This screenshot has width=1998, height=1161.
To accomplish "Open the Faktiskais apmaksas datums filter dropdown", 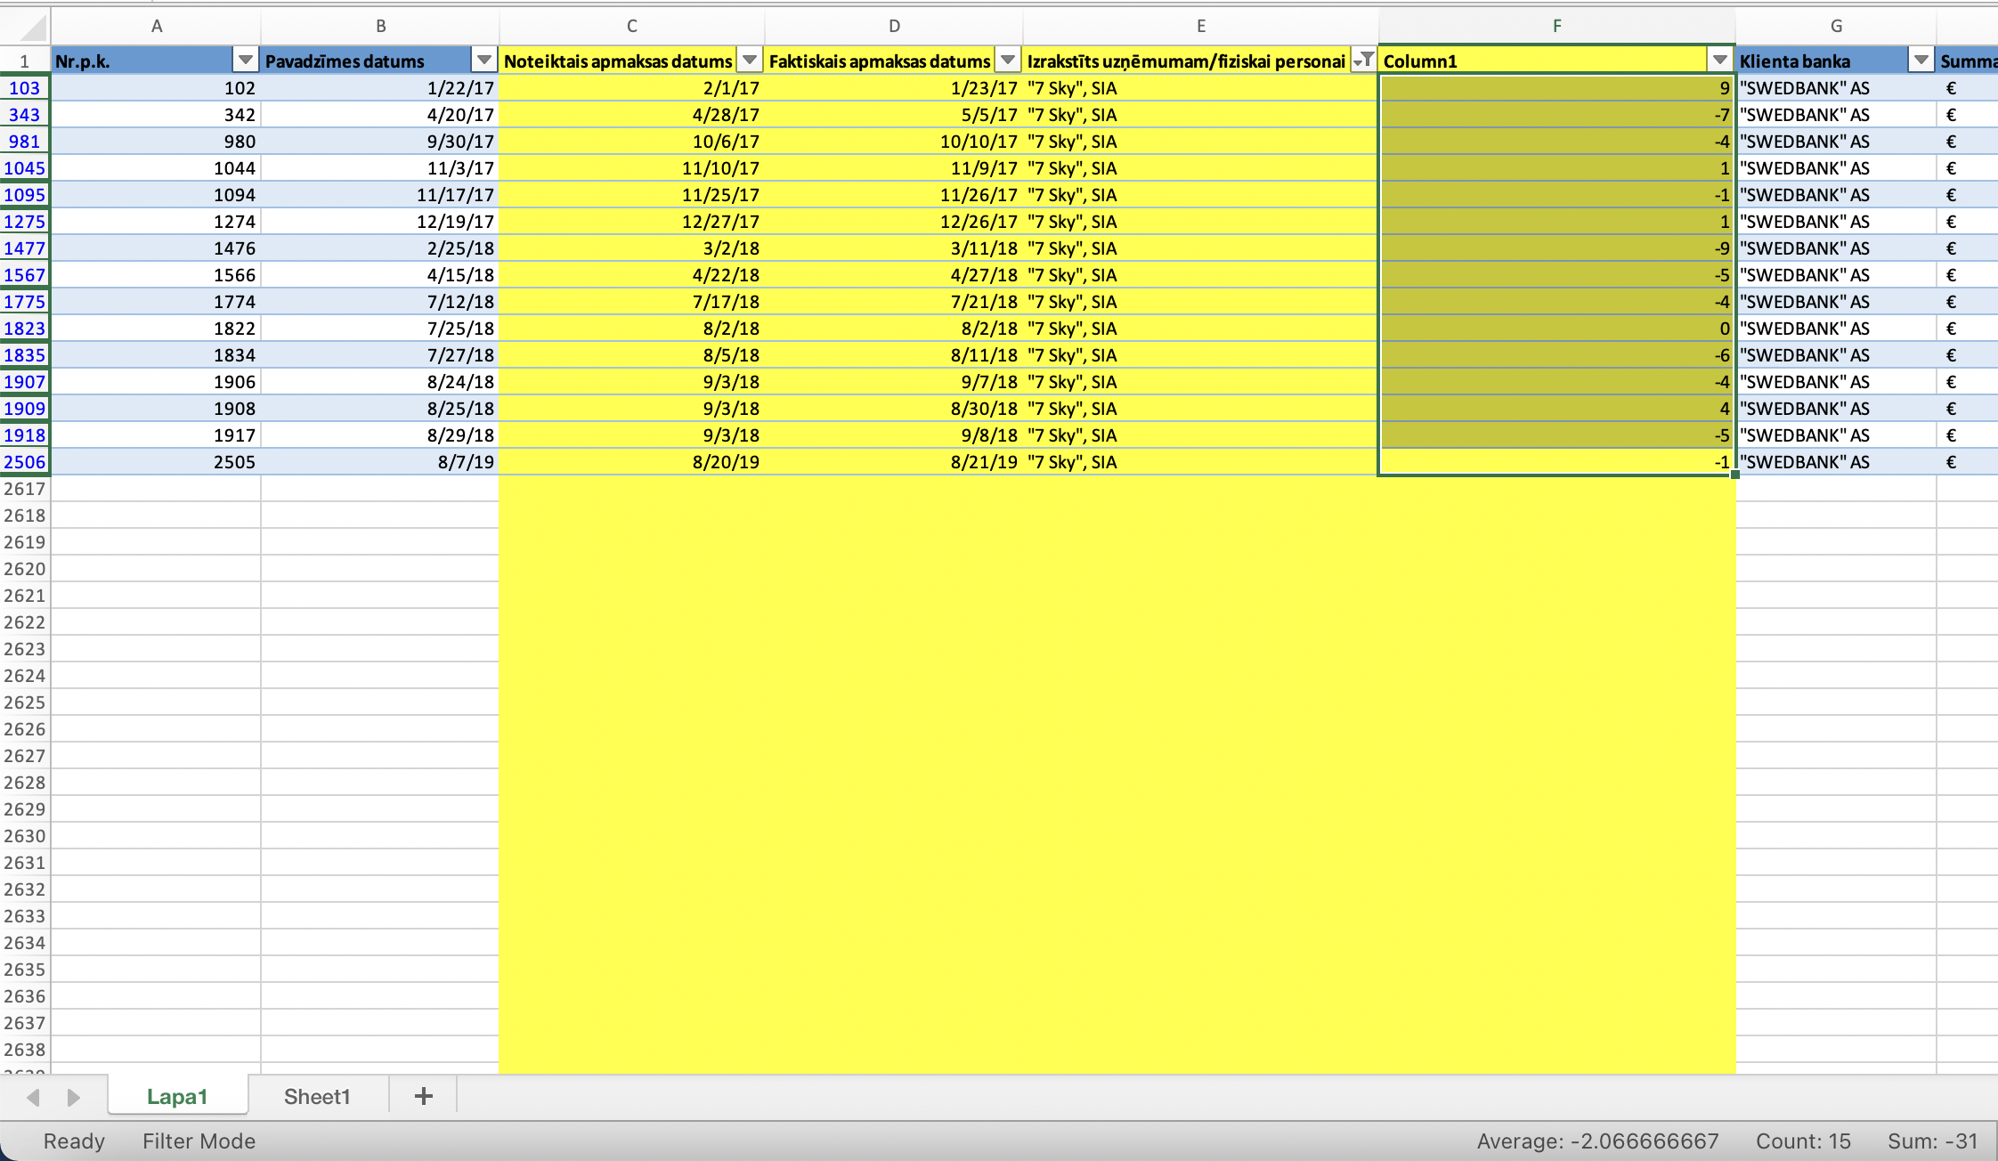I will [x=1007, y=61].
